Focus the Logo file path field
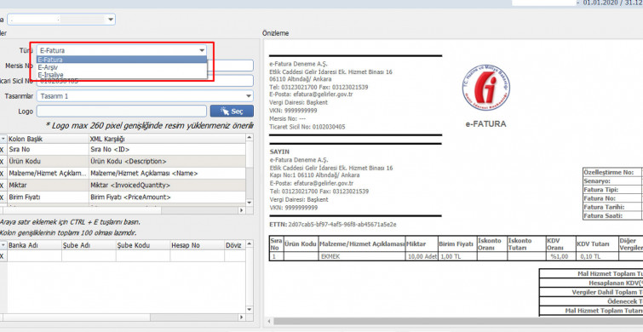 122,111
